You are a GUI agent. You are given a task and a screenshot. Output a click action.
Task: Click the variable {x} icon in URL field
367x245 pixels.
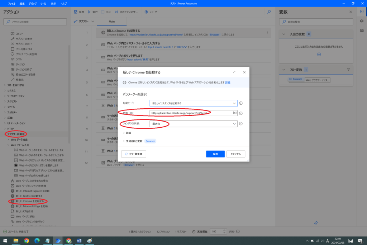pos(235,113)
